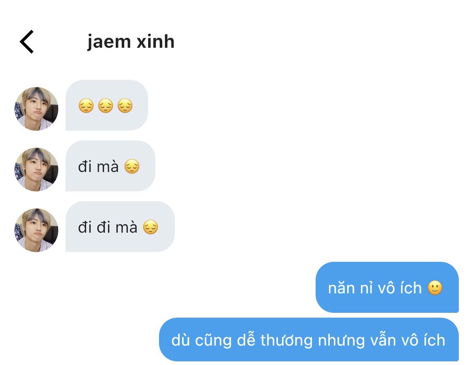Select the "đi mà" text in second message
Viewport: 473px width, 365px height.
[x=98, y=166]
